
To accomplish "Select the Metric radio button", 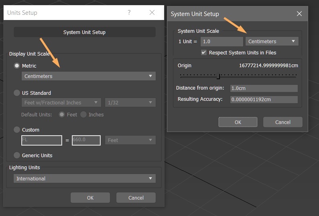I will click(17, 66).
